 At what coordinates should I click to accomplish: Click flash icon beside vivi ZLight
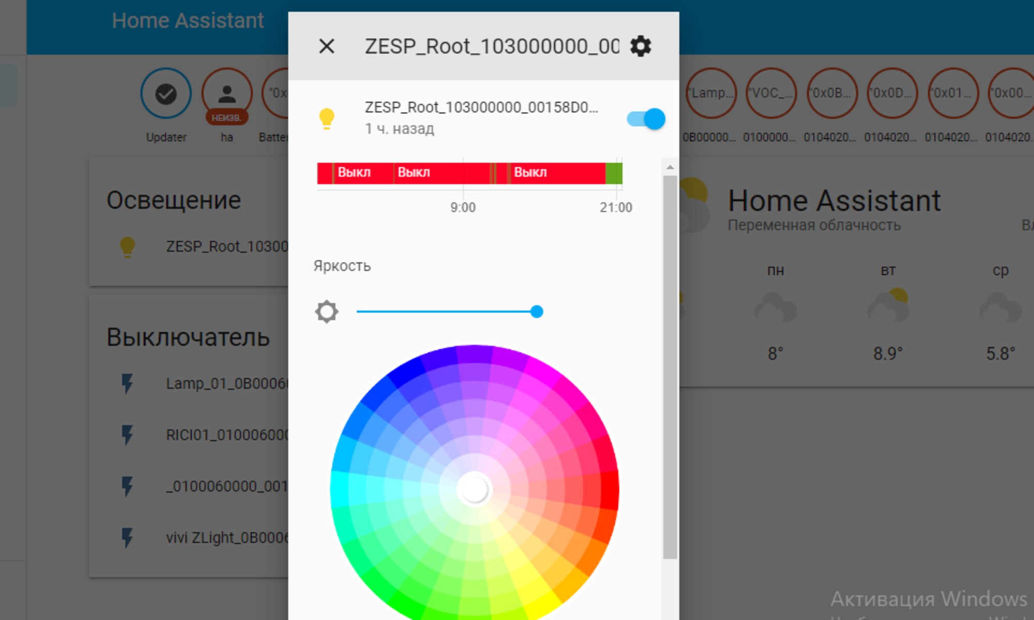[127, 538]
